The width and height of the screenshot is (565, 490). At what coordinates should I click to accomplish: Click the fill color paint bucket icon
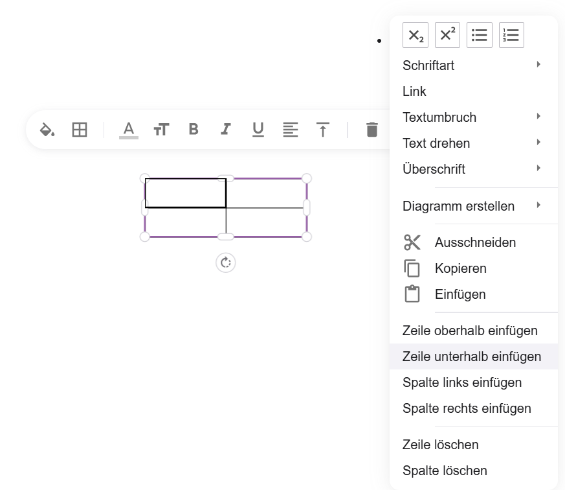click(47, 130)
